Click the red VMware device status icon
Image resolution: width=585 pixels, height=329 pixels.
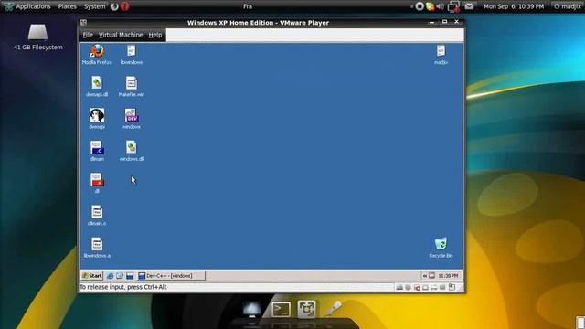click(x=417, y=288)
